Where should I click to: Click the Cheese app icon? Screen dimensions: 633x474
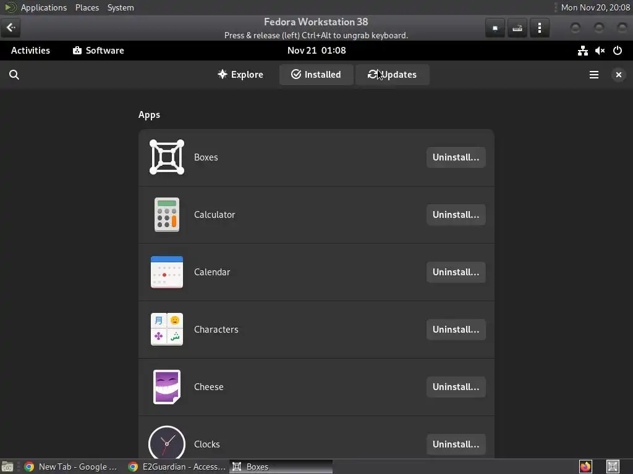(x=167, y=387)
